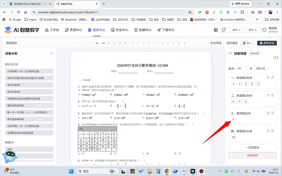This screenshot has width=282, height=176.
Task: Select question number 7 in 多选题
Action: pyautogui.click(x=240, y=101)
